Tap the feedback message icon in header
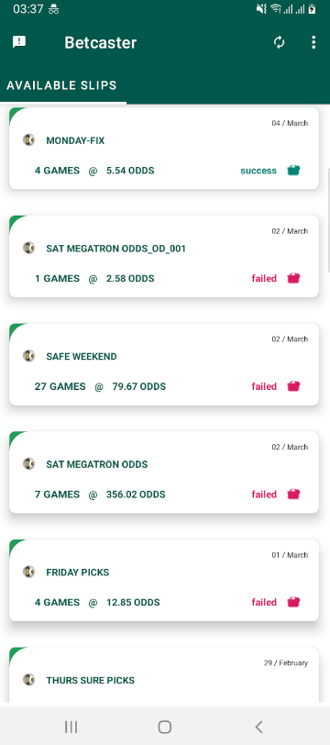This screenshot has height=745, width=330. (x=19, y=42)
